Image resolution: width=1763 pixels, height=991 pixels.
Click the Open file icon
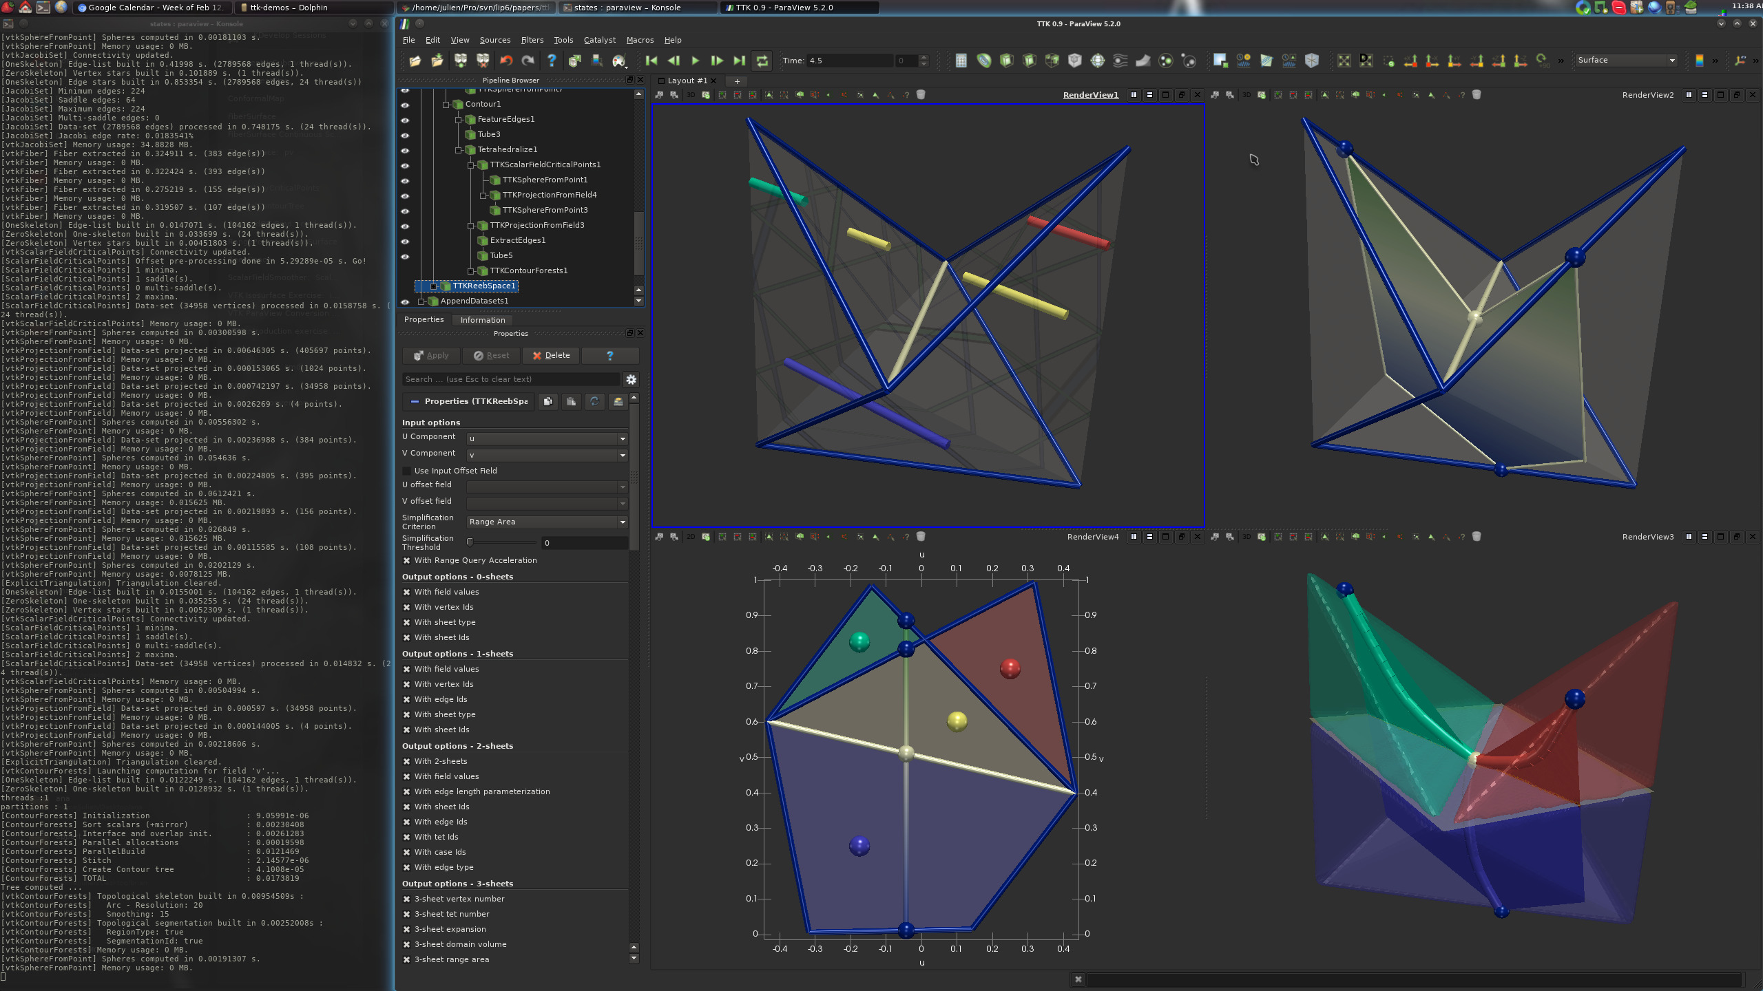[x=415, y=61]
